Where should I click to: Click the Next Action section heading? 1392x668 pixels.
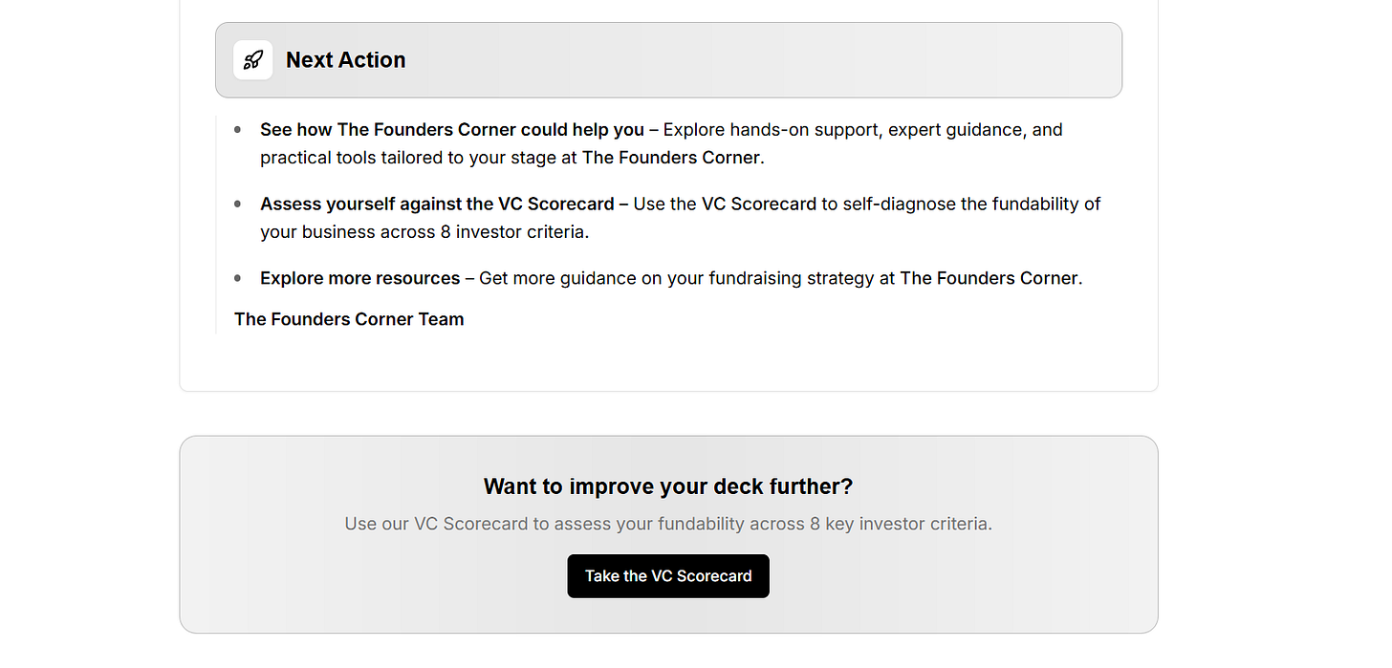[345, 60]
